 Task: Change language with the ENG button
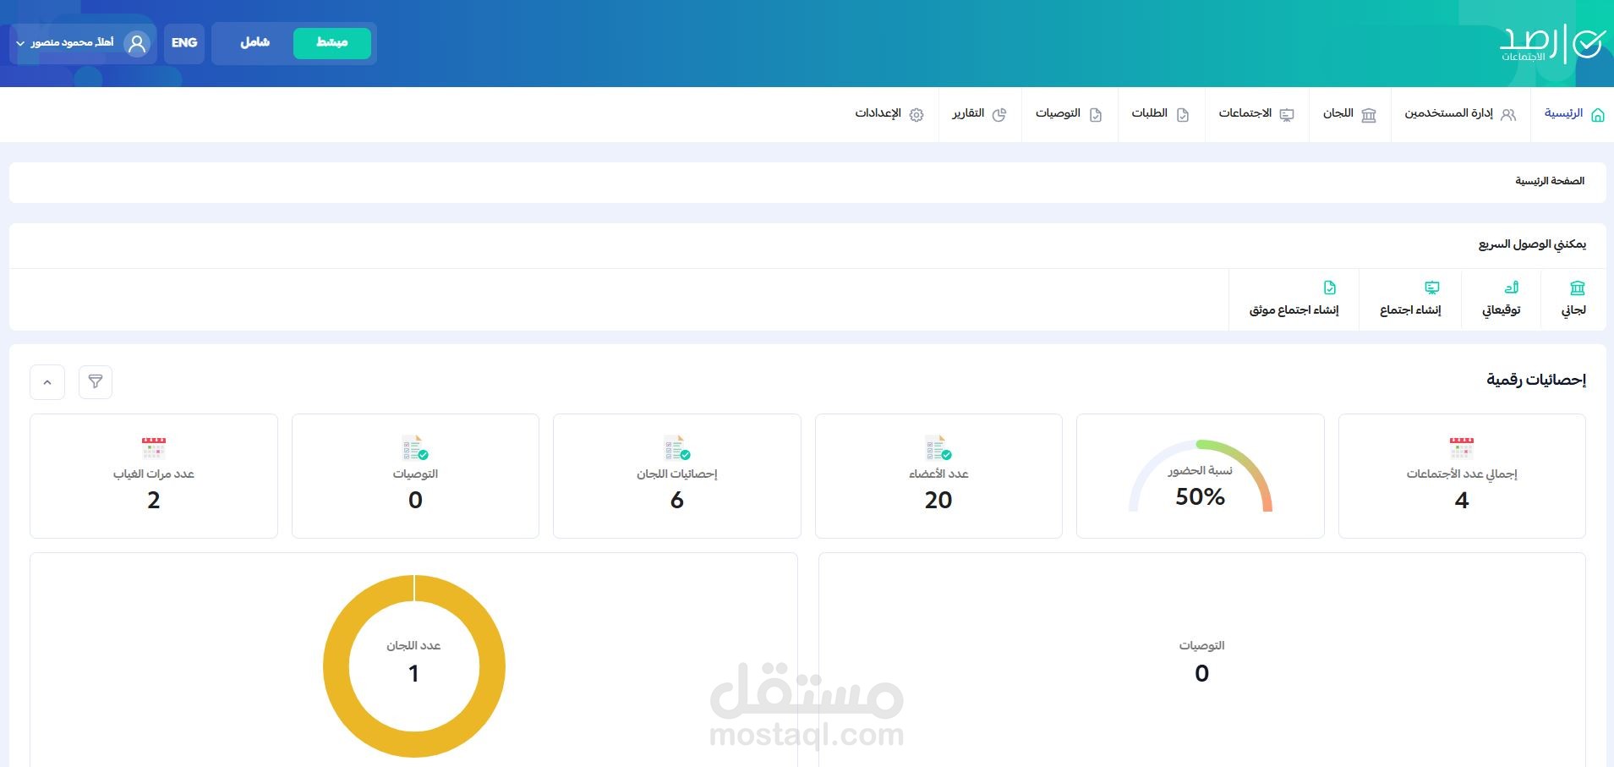click(x=184, y=43)
